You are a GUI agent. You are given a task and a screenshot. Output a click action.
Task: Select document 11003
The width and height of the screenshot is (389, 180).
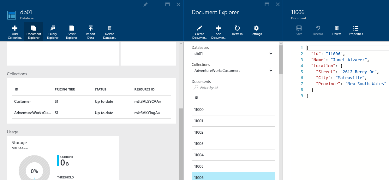click(233, 144)
